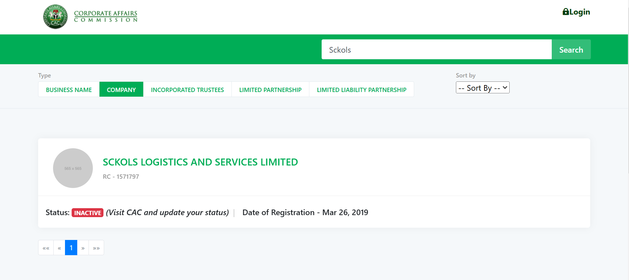
Task: Click the Search button
Action: [571, 49]
